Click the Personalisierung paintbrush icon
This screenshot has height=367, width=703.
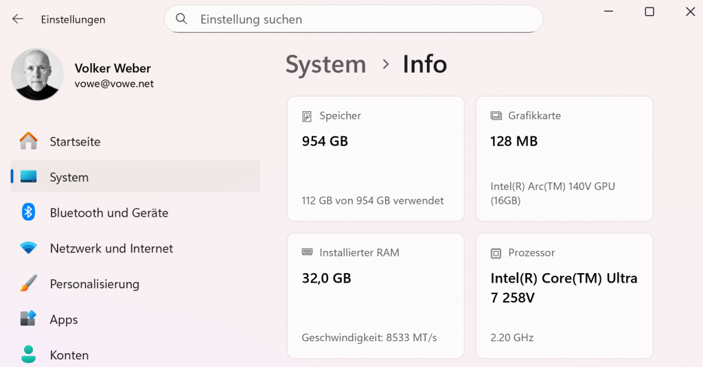point(28,284)
